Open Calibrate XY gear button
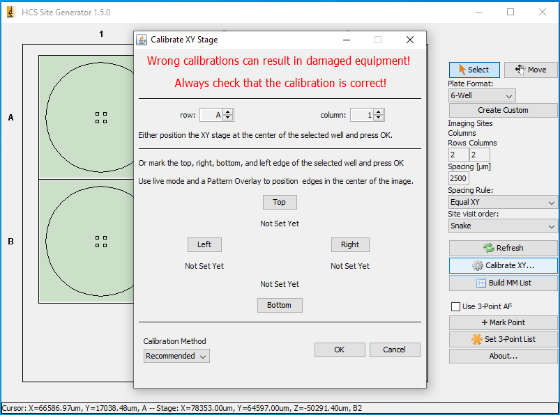Screen dimensions: 560x415 tap(503, 265)
